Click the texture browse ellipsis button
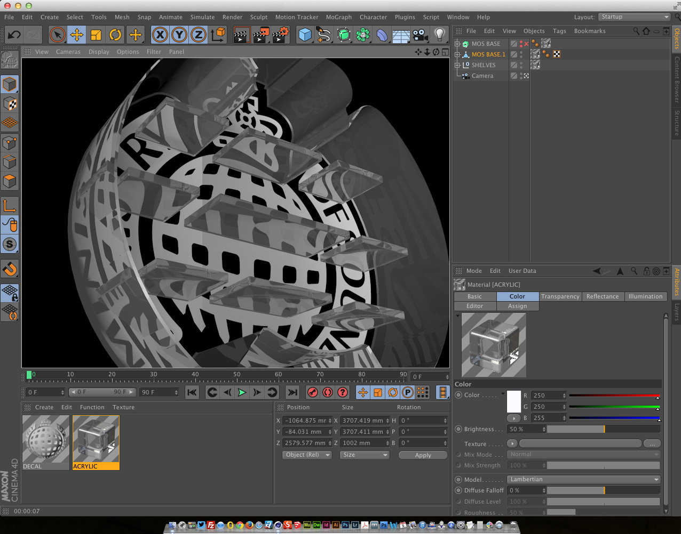 tap(652, 443)
